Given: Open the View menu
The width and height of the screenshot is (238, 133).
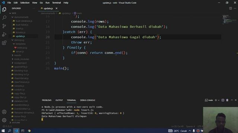Looking at the screenshot, I should 35,3.
